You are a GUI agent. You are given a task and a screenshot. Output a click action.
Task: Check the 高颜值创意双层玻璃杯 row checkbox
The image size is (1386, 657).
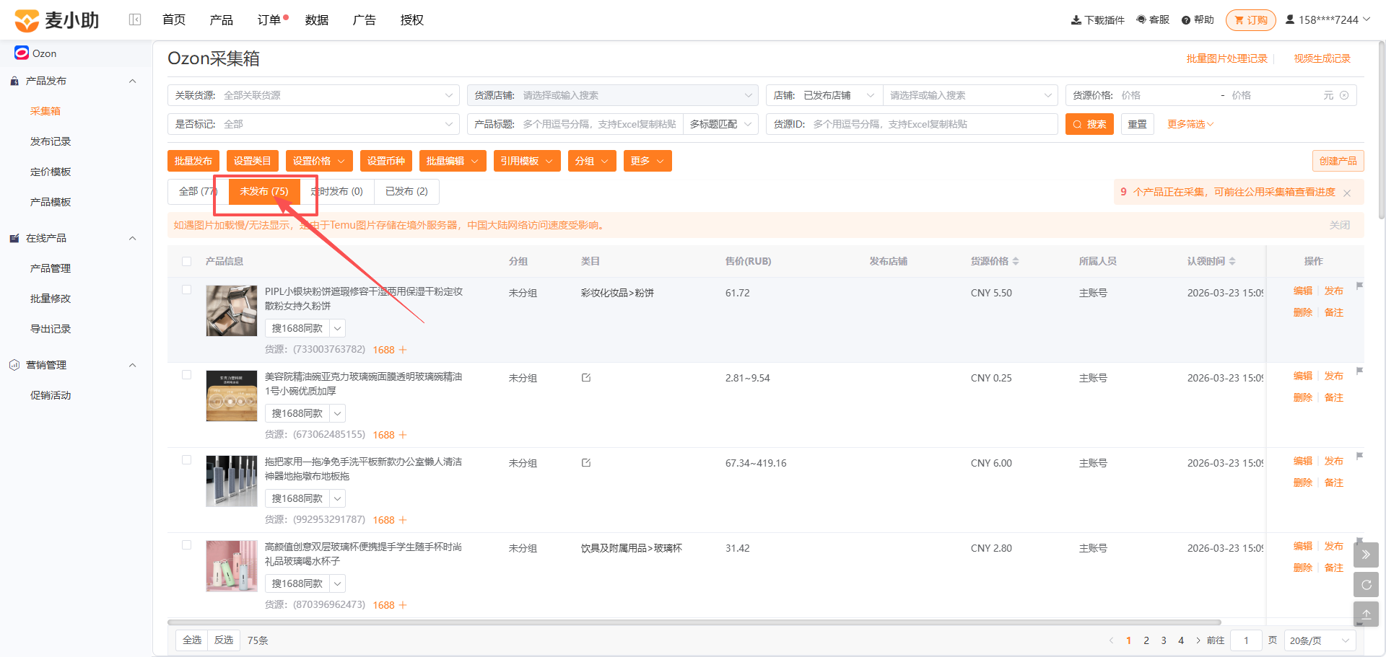(x=187, y=545)
